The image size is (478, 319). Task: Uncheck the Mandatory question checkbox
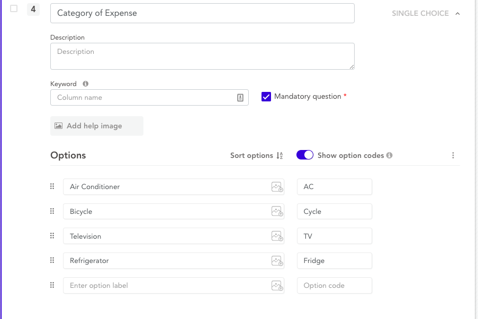(x=266, y=97)
